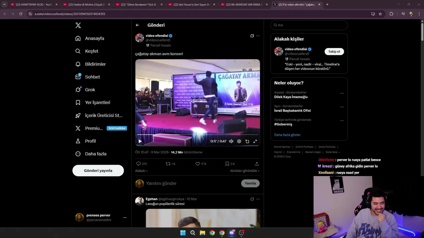Open Yer İşaretleri bookmarks
The width and height of the screenshot is (424, 238).
point(93,102)
